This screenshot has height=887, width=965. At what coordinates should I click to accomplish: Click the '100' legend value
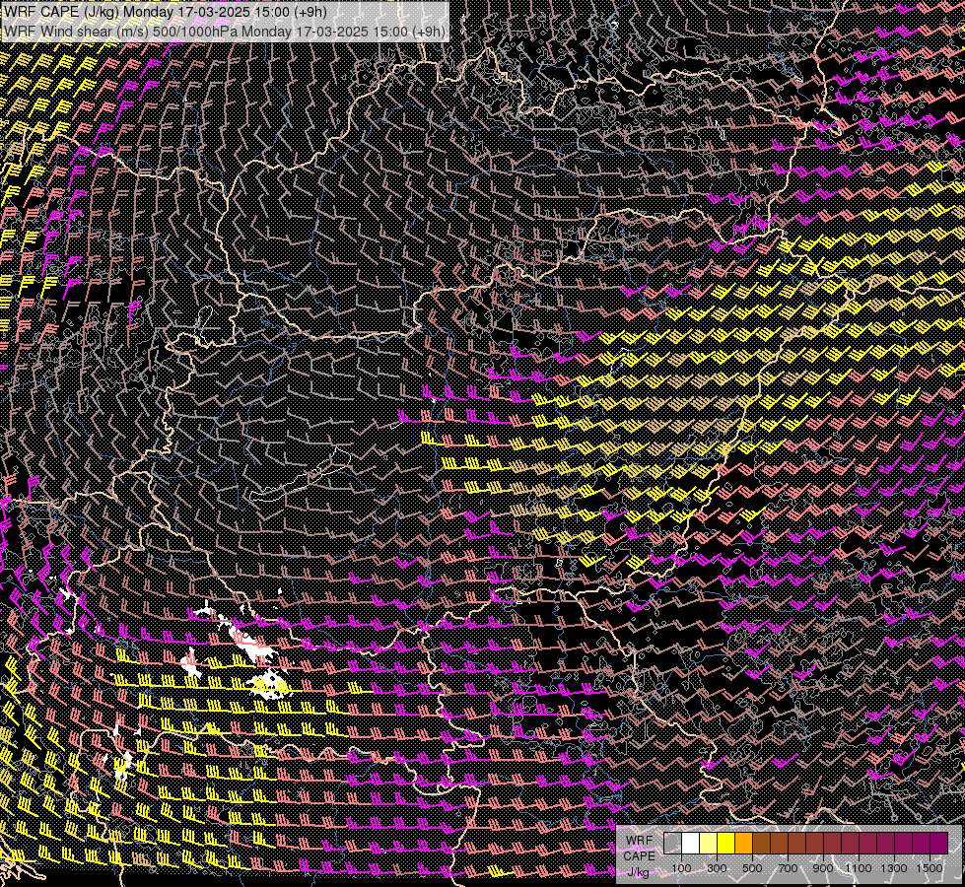pos(681,868)
